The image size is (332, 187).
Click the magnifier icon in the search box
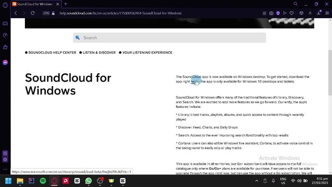77,38
